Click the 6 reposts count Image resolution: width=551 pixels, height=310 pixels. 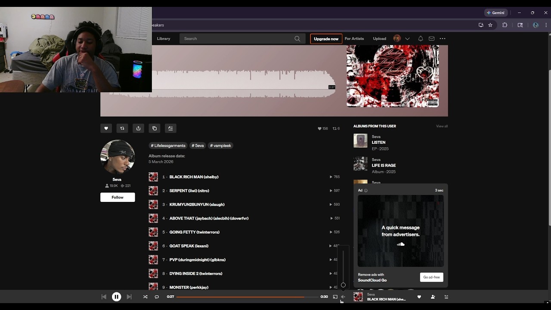coord(336,128)
